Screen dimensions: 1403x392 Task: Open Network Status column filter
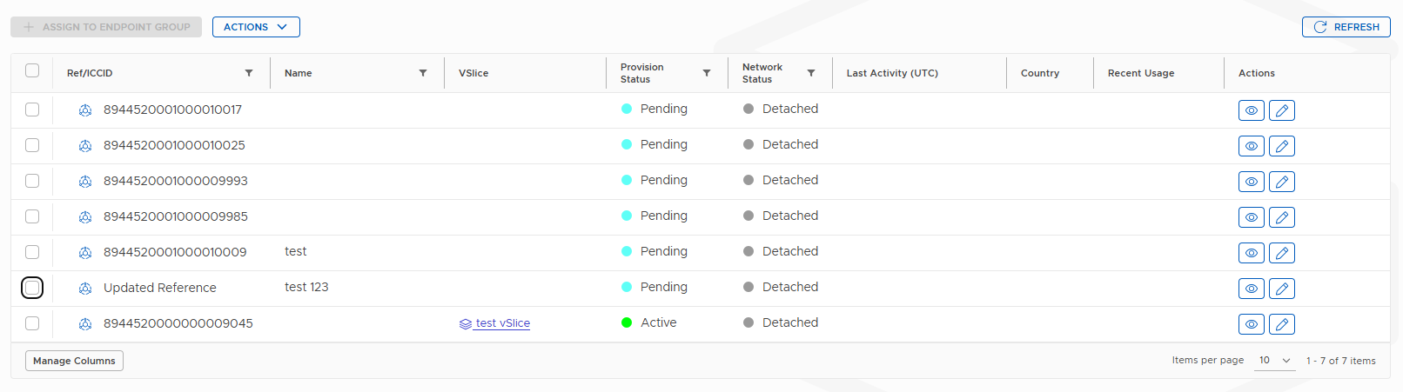point(811,73)
